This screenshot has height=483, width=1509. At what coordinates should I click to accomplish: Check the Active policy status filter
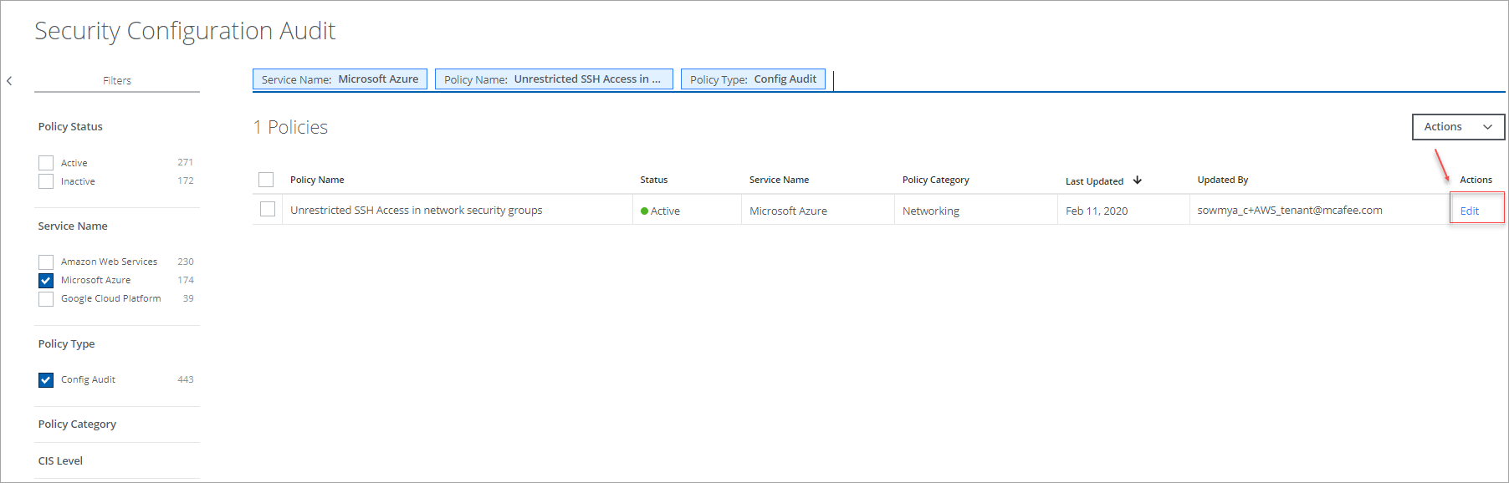coord(46,163)
